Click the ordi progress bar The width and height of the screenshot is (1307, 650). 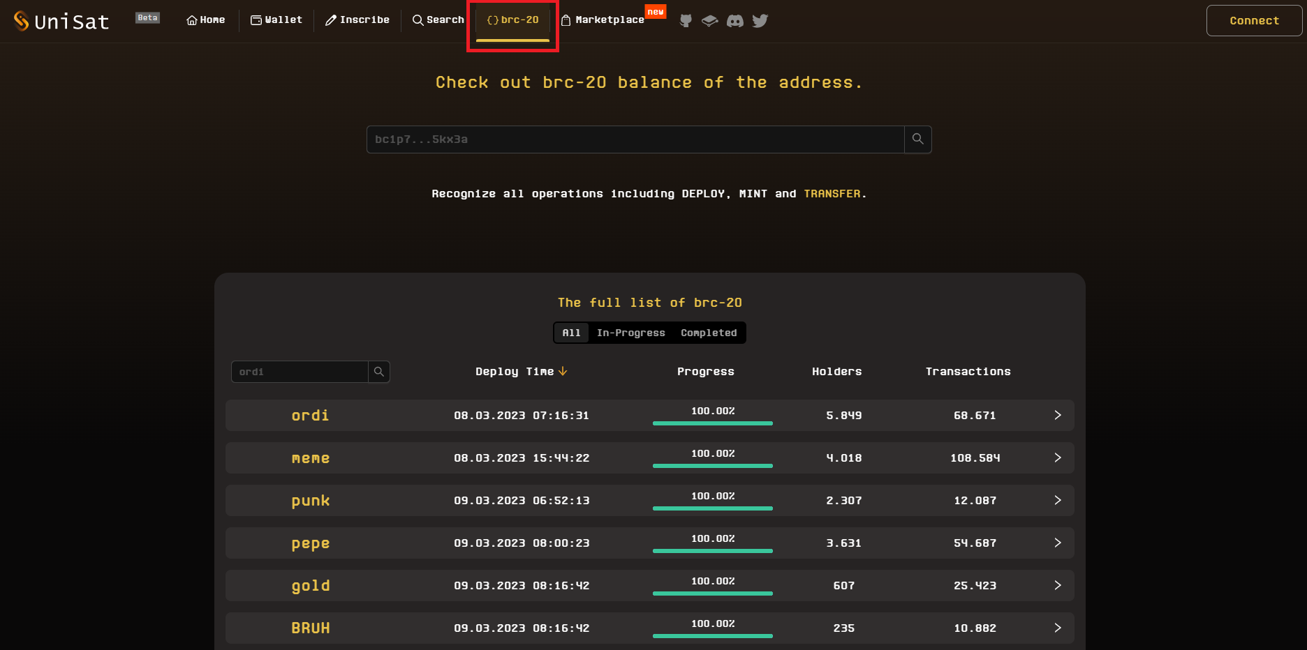pos(713,423)
